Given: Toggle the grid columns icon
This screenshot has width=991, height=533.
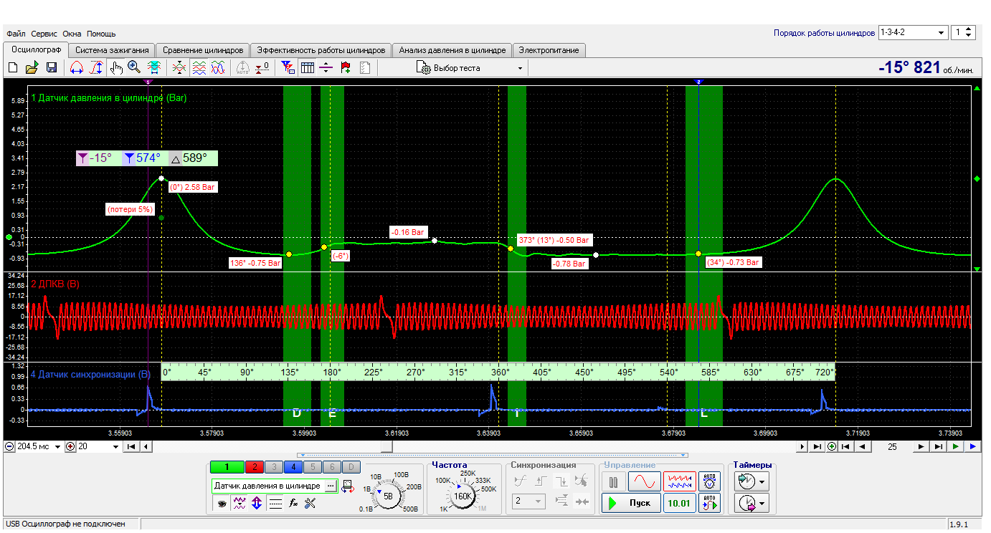Looking at the screenshot, I should 308,68.
